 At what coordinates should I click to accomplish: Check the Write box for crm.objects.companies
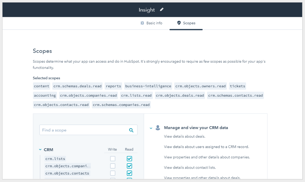tap(112, 166)
